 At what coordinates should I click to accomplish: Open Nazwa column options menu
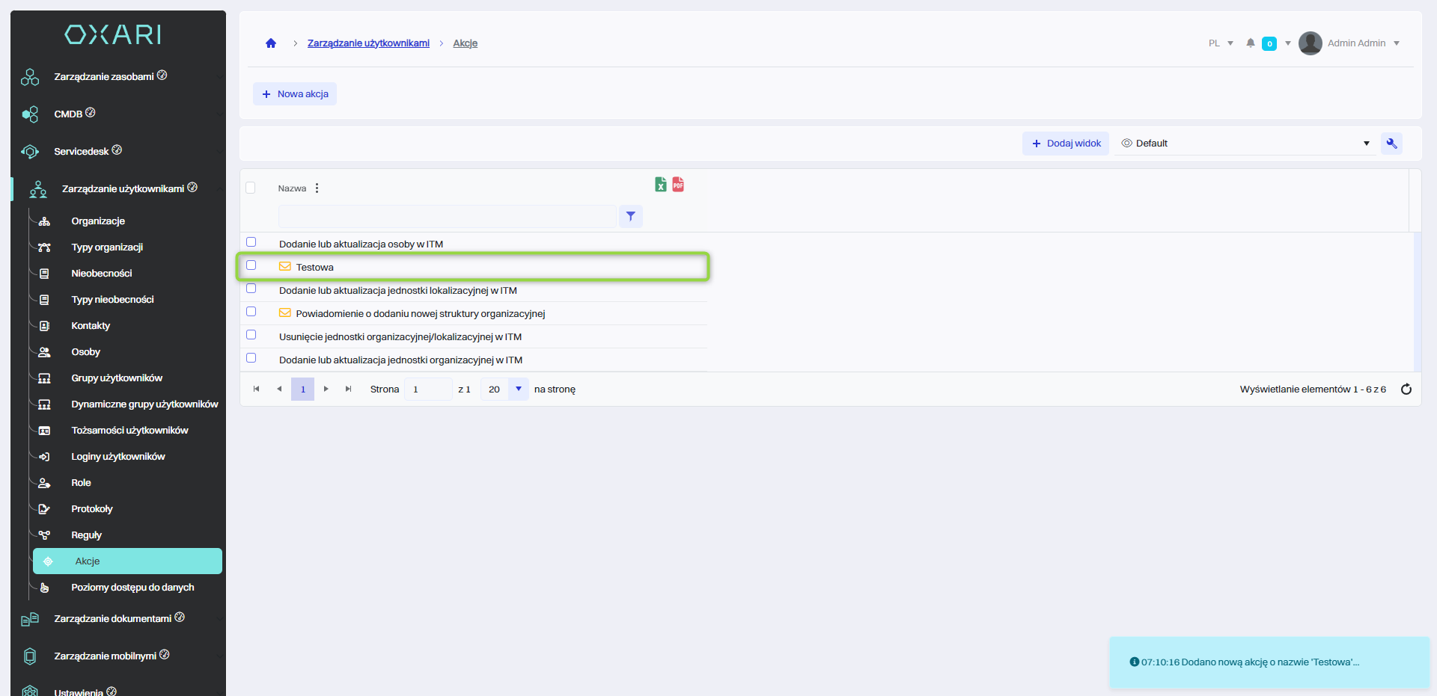tap(317, 188)
